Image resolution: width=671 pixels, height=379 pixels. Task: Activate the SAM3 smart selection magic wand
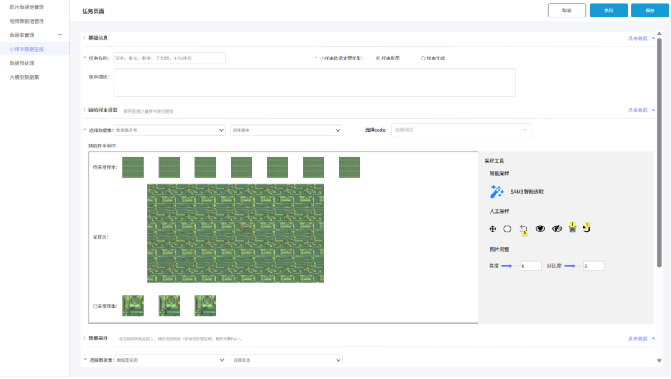[x=496, y=191]
